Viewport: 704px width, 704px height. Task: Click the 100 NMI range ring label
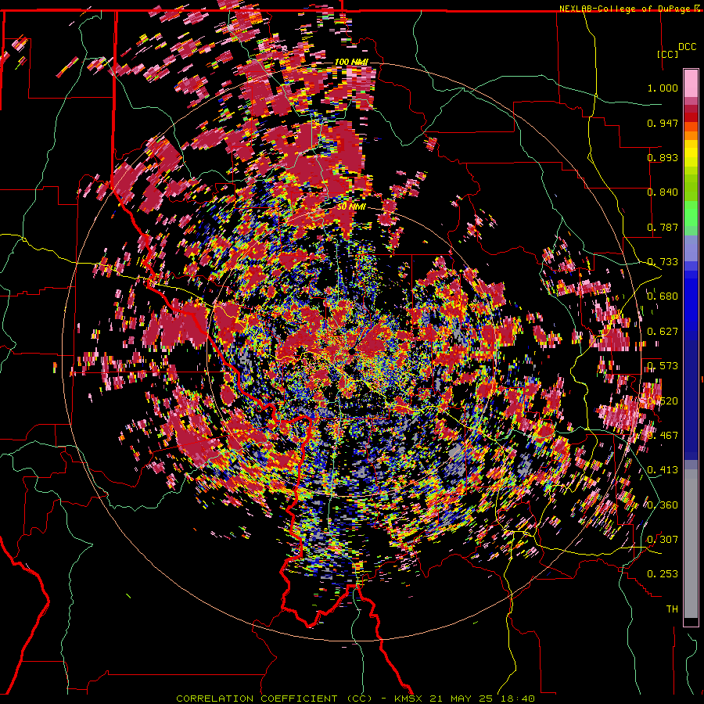(x=351, y=62)
